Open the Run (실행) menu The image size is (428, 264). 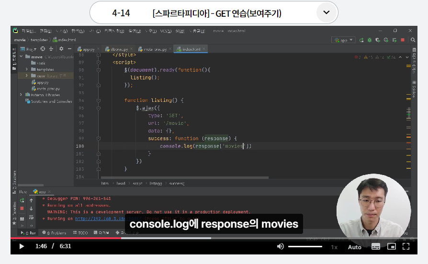click(135, 31)
